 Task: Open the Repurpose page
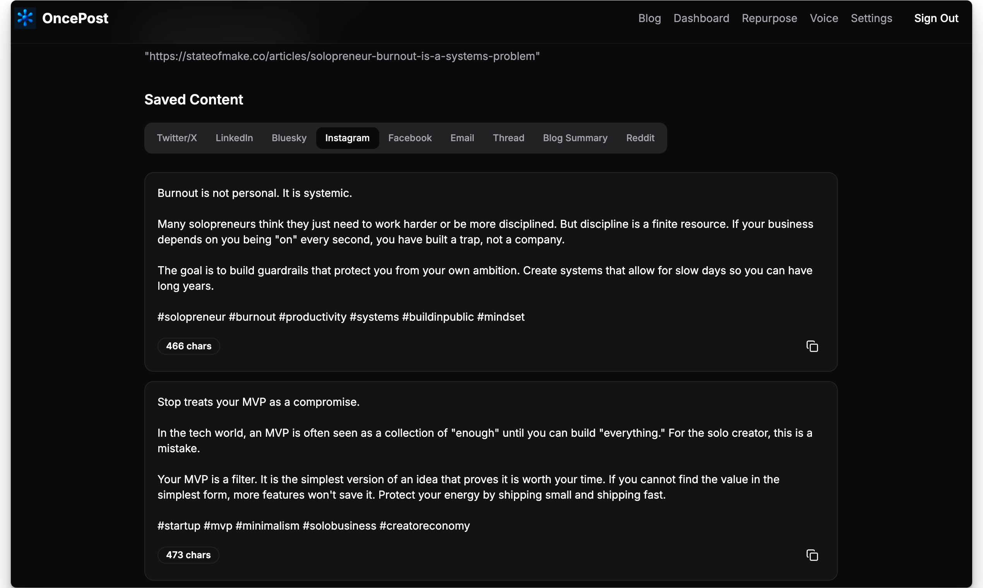tap(769, 18)
